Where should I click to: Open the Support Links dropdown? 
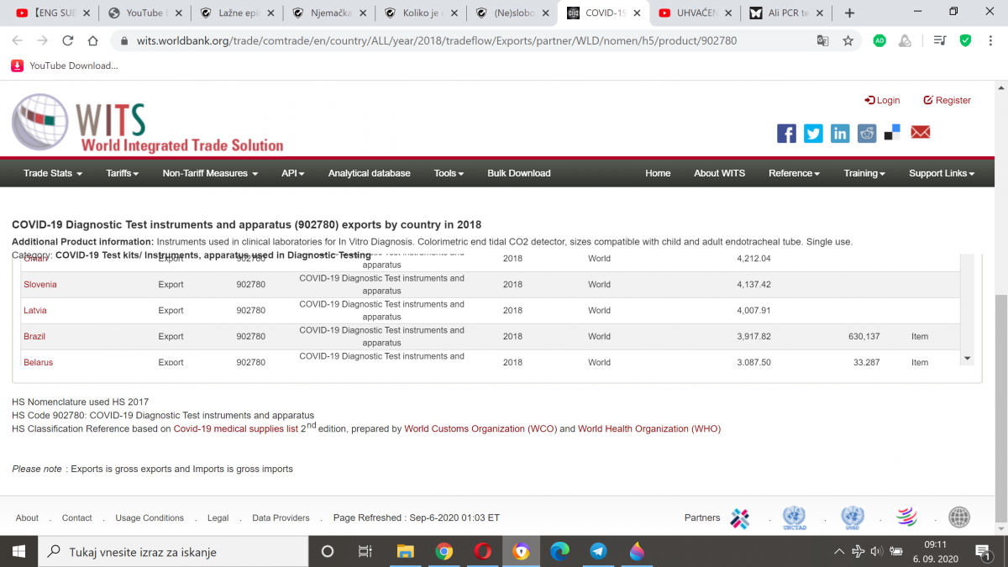941,173
